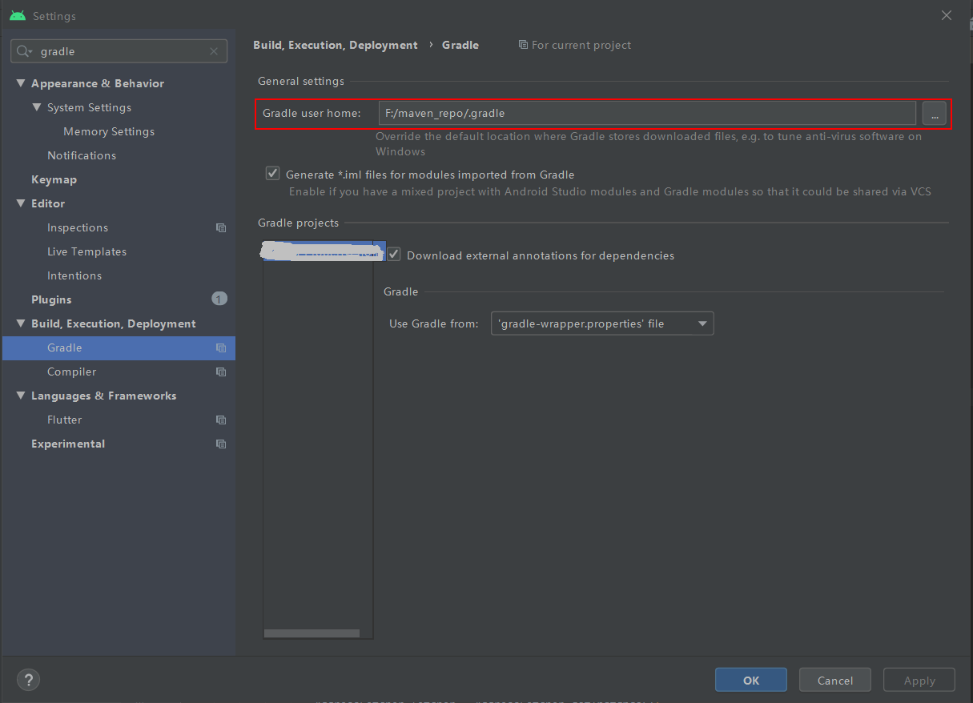Open Intentions settings
The image size is (973, 703).
74,275
